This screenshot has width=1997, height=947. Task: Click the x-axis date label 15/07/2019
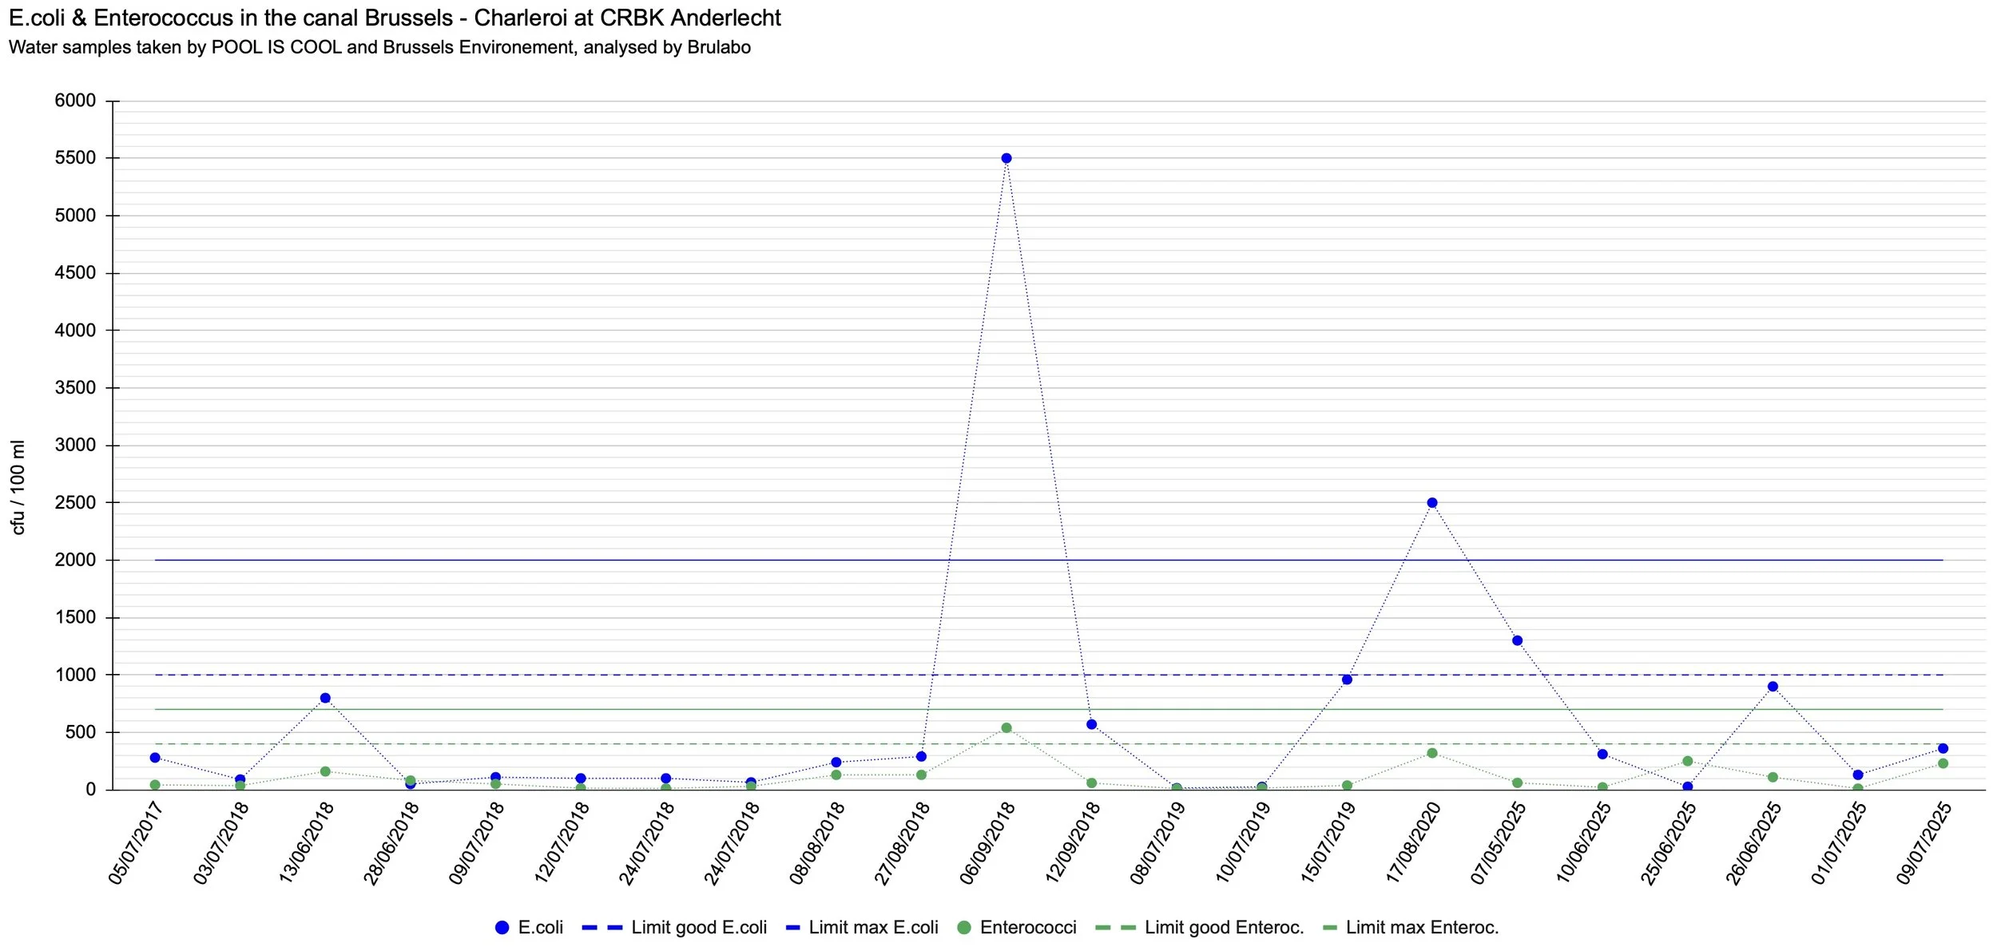point(1327,843)
